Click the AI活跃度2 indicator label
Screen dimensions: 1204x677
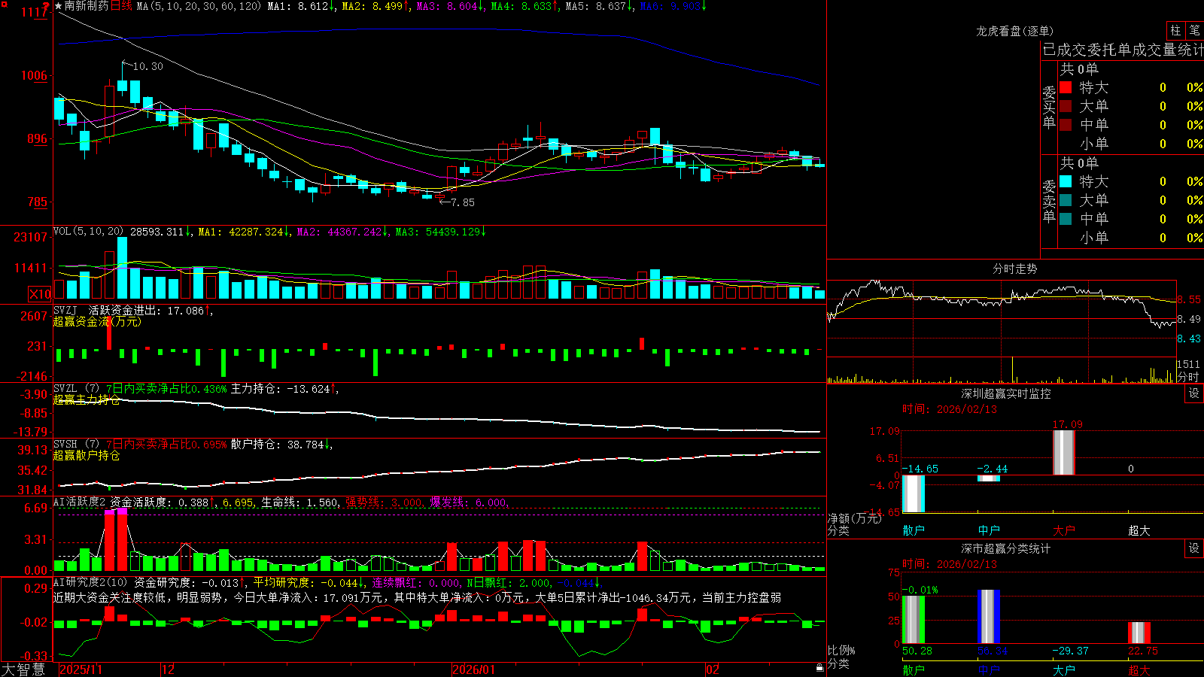(80, 502)
